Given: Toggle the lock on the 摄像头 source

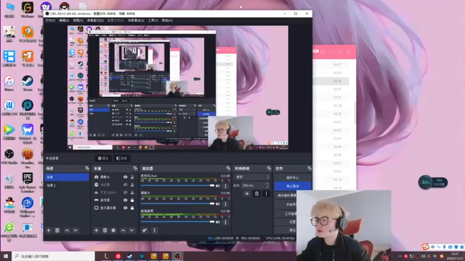Looking at the screenshot, I should tap(133, 177).
